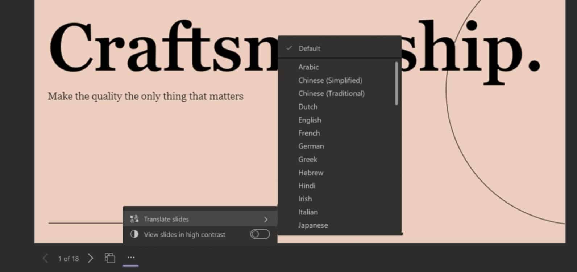Select the Default language option

coord(309,48)
